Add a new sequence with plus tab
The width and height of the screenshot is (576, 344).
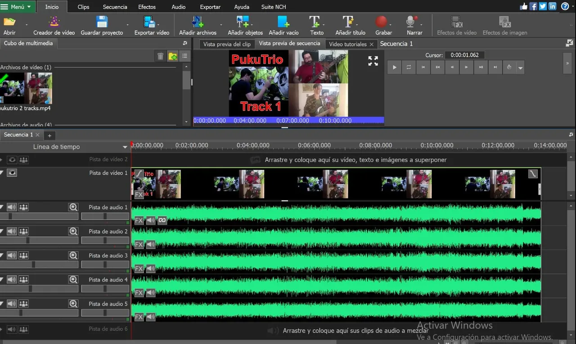coord(49,135)
